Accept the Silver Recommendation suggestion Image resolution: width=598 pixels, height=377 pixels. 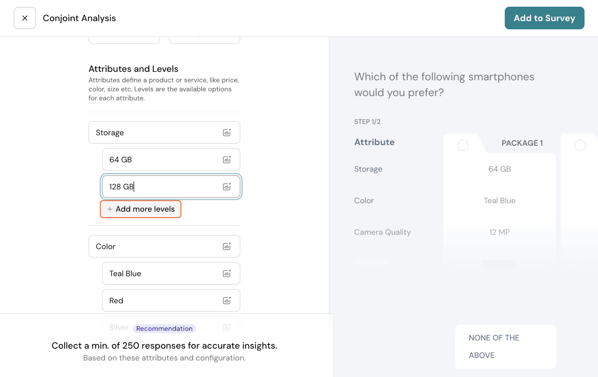coord(164,328)
